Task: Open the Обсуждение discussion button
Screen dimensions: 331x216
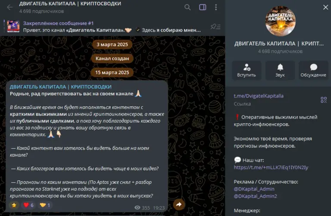Action: pos(313,70)
